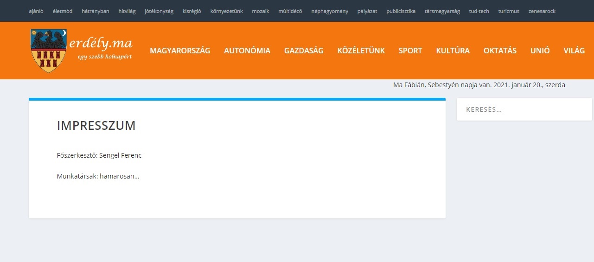
Task: Click the publicisztika top link
Action: pyautogui.click(x=401, y=11)
